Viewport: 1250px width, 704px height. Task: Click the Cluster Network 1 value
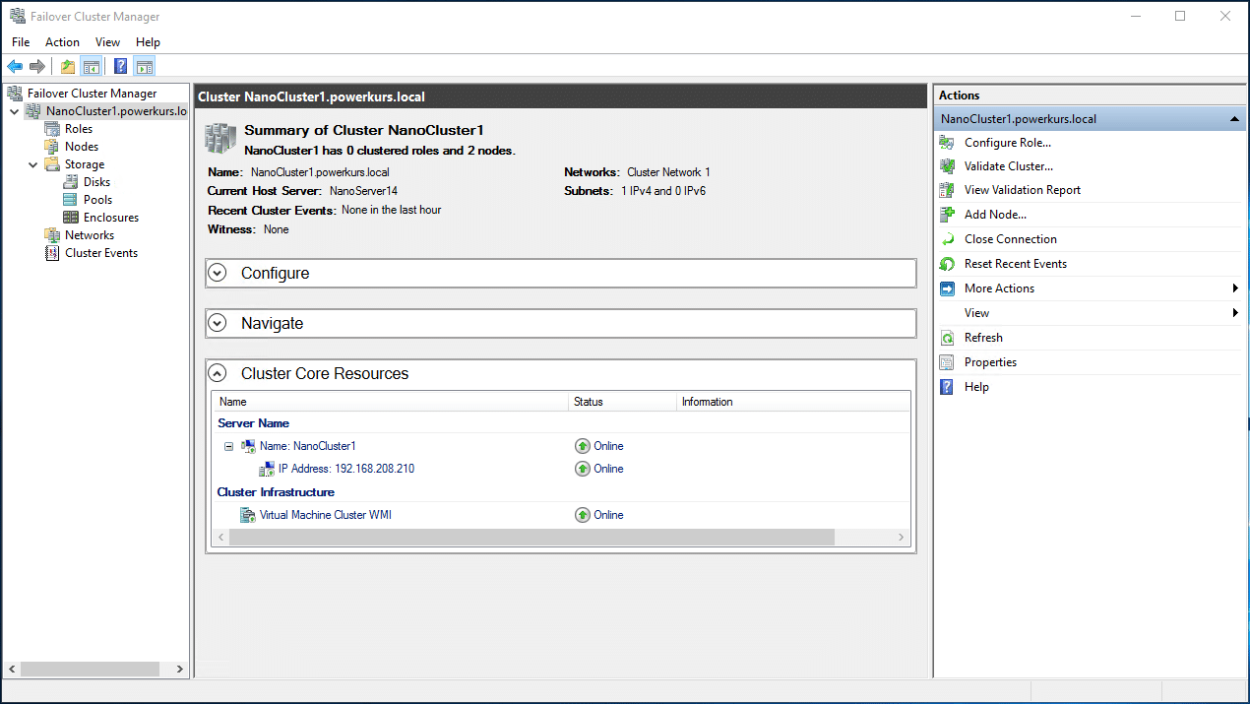(x=668, y=172)
